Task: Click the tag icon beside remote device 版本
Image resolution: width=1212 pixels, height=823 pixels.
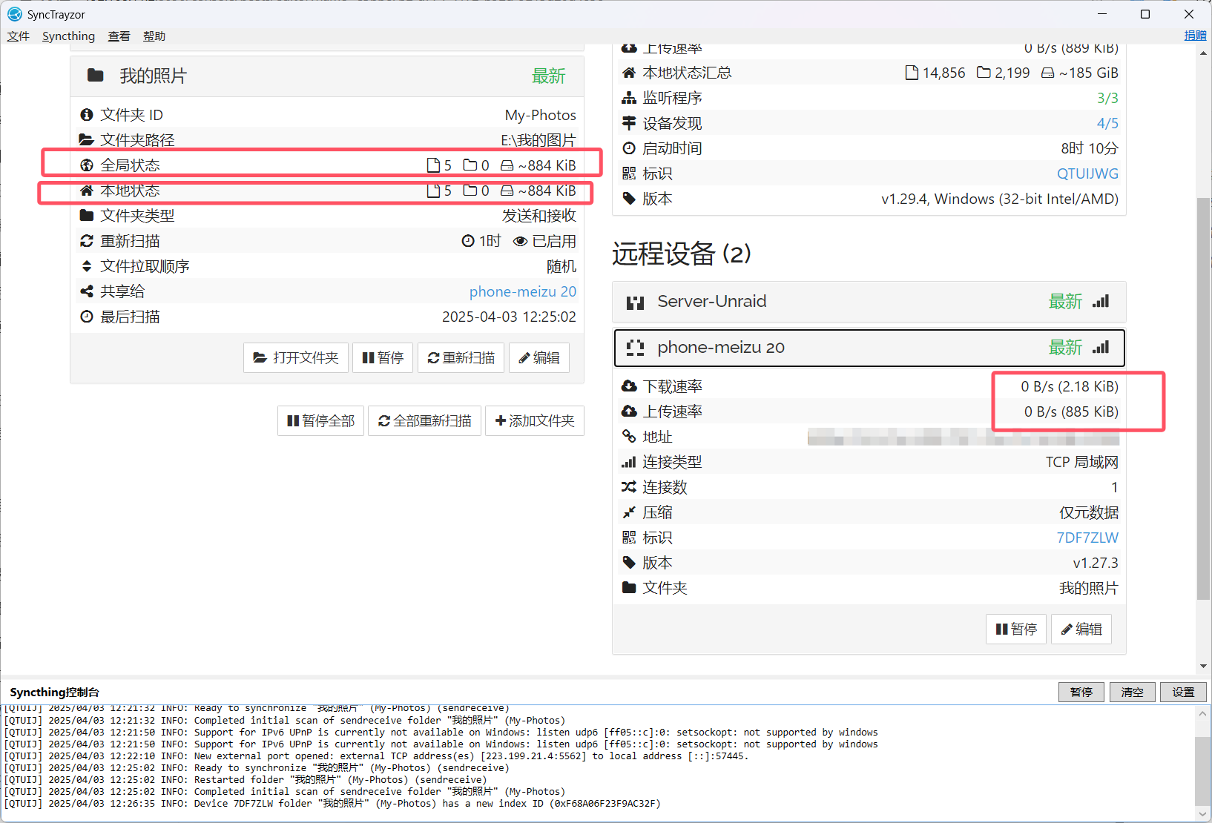Action: (629, 563)
